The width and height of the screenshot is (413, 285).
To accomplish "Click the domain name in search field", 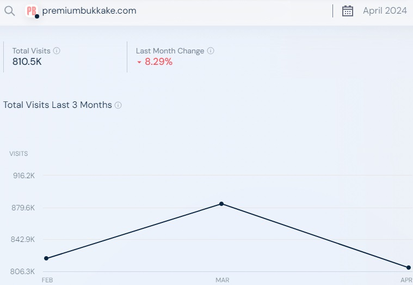I will [89, 11].
